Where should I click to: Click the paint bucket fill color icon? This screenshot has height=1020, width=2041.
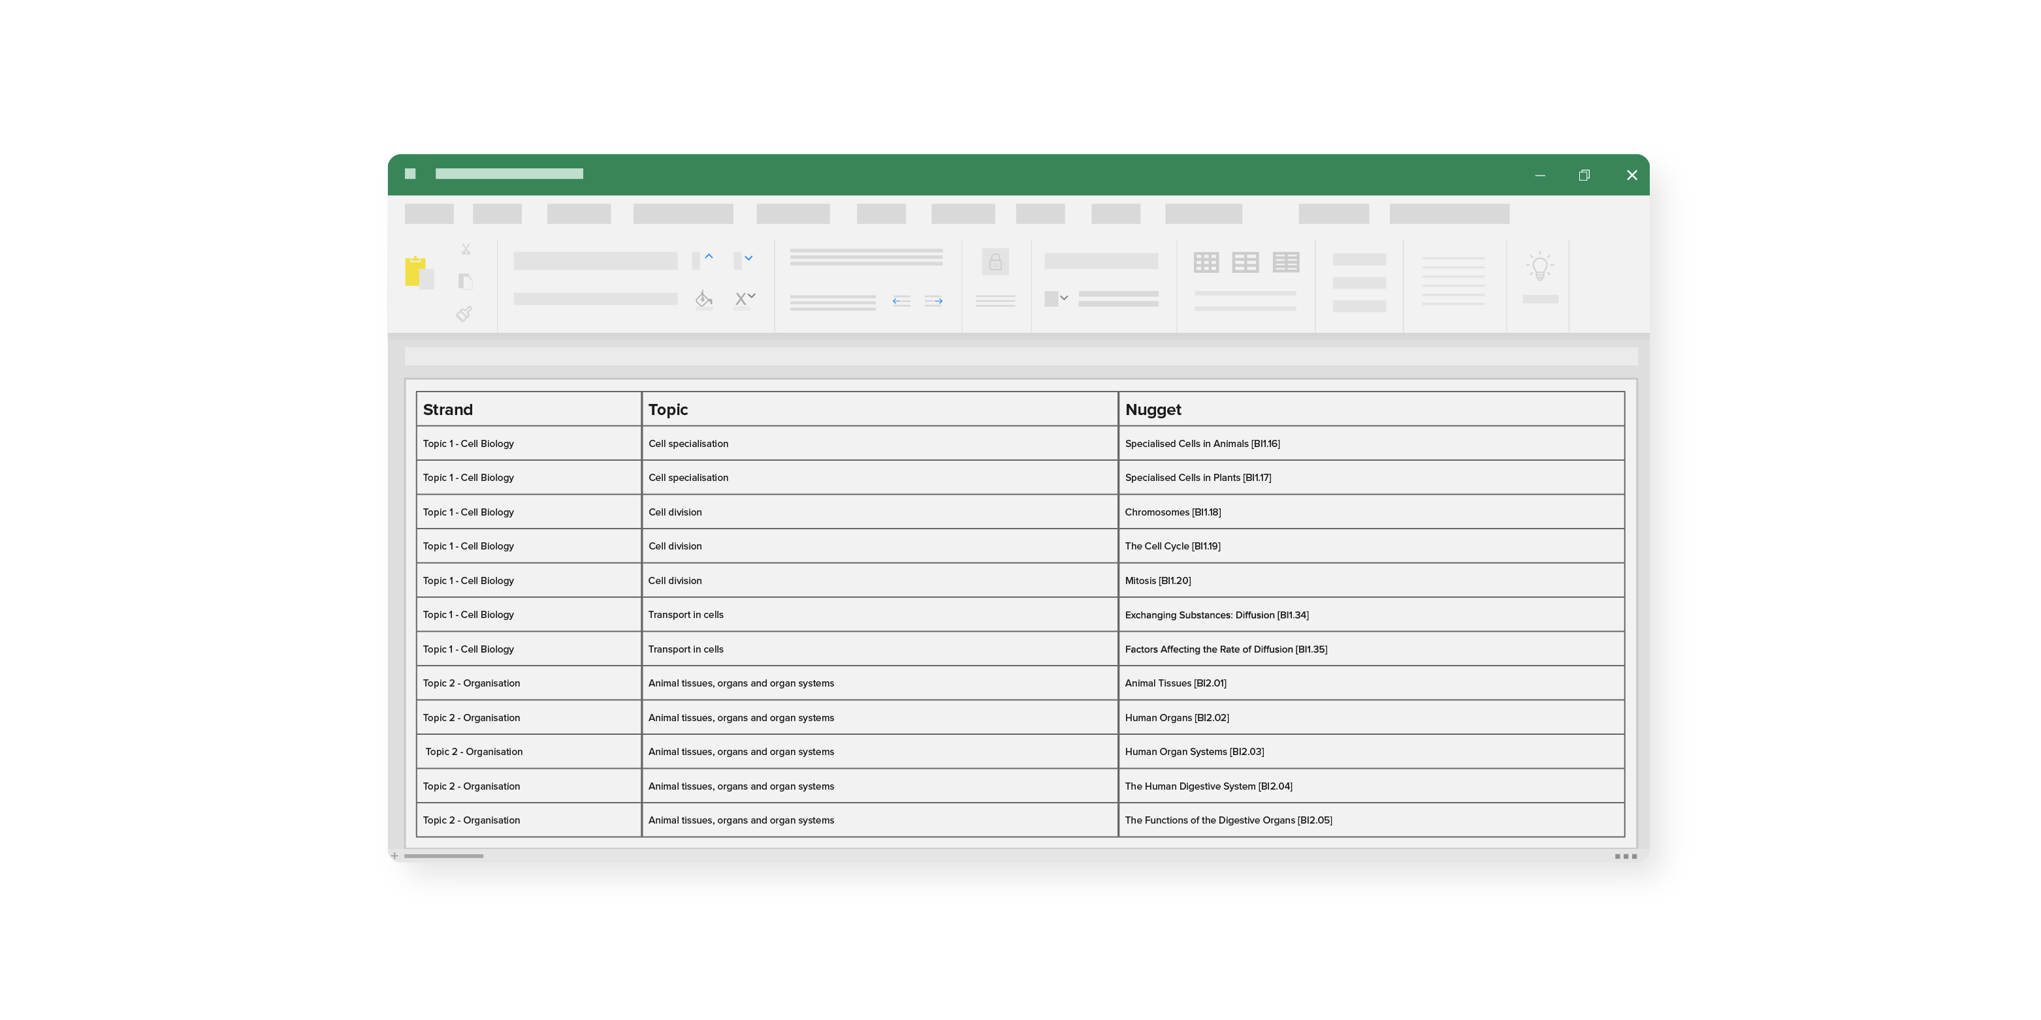coord(703,298)
